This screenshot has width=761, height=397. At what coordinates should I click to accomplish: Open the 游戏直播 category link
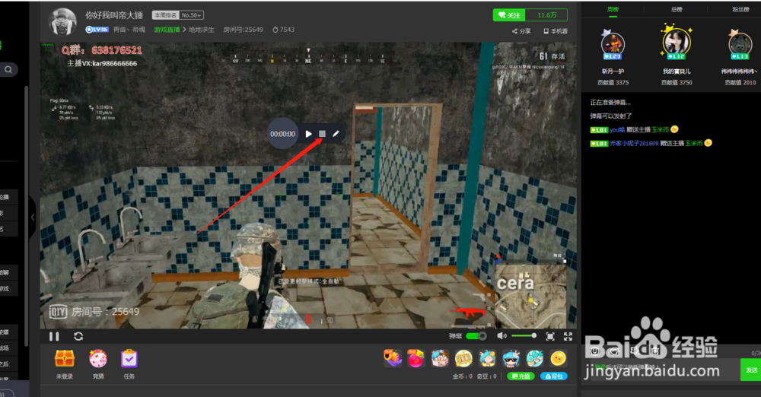[x=167, y=30]
